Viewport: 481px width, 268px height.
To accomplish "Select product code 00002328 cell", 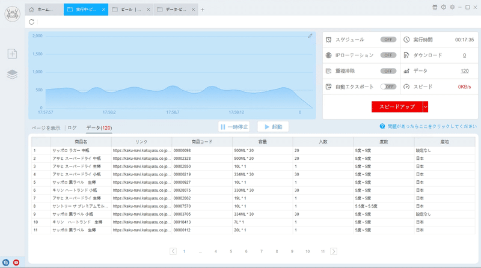I will 202,159.
